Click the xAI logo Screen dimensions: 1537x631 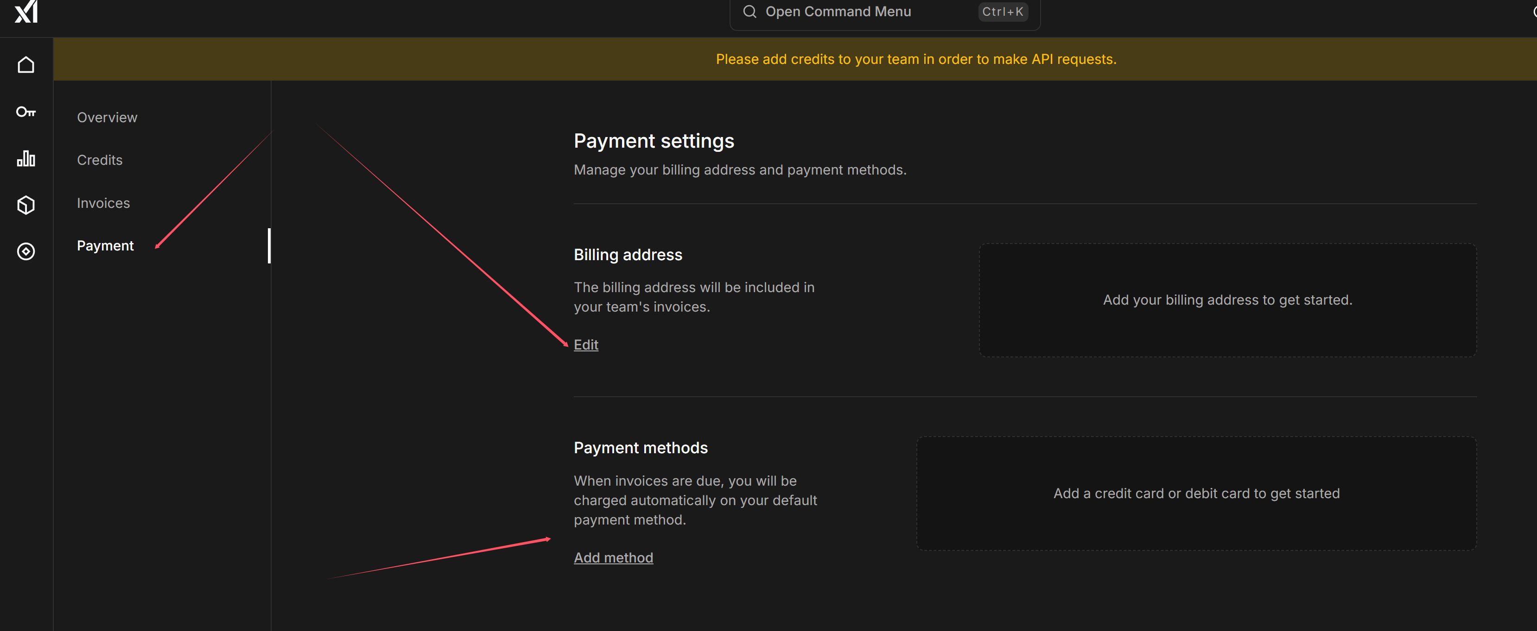point(26,11)
